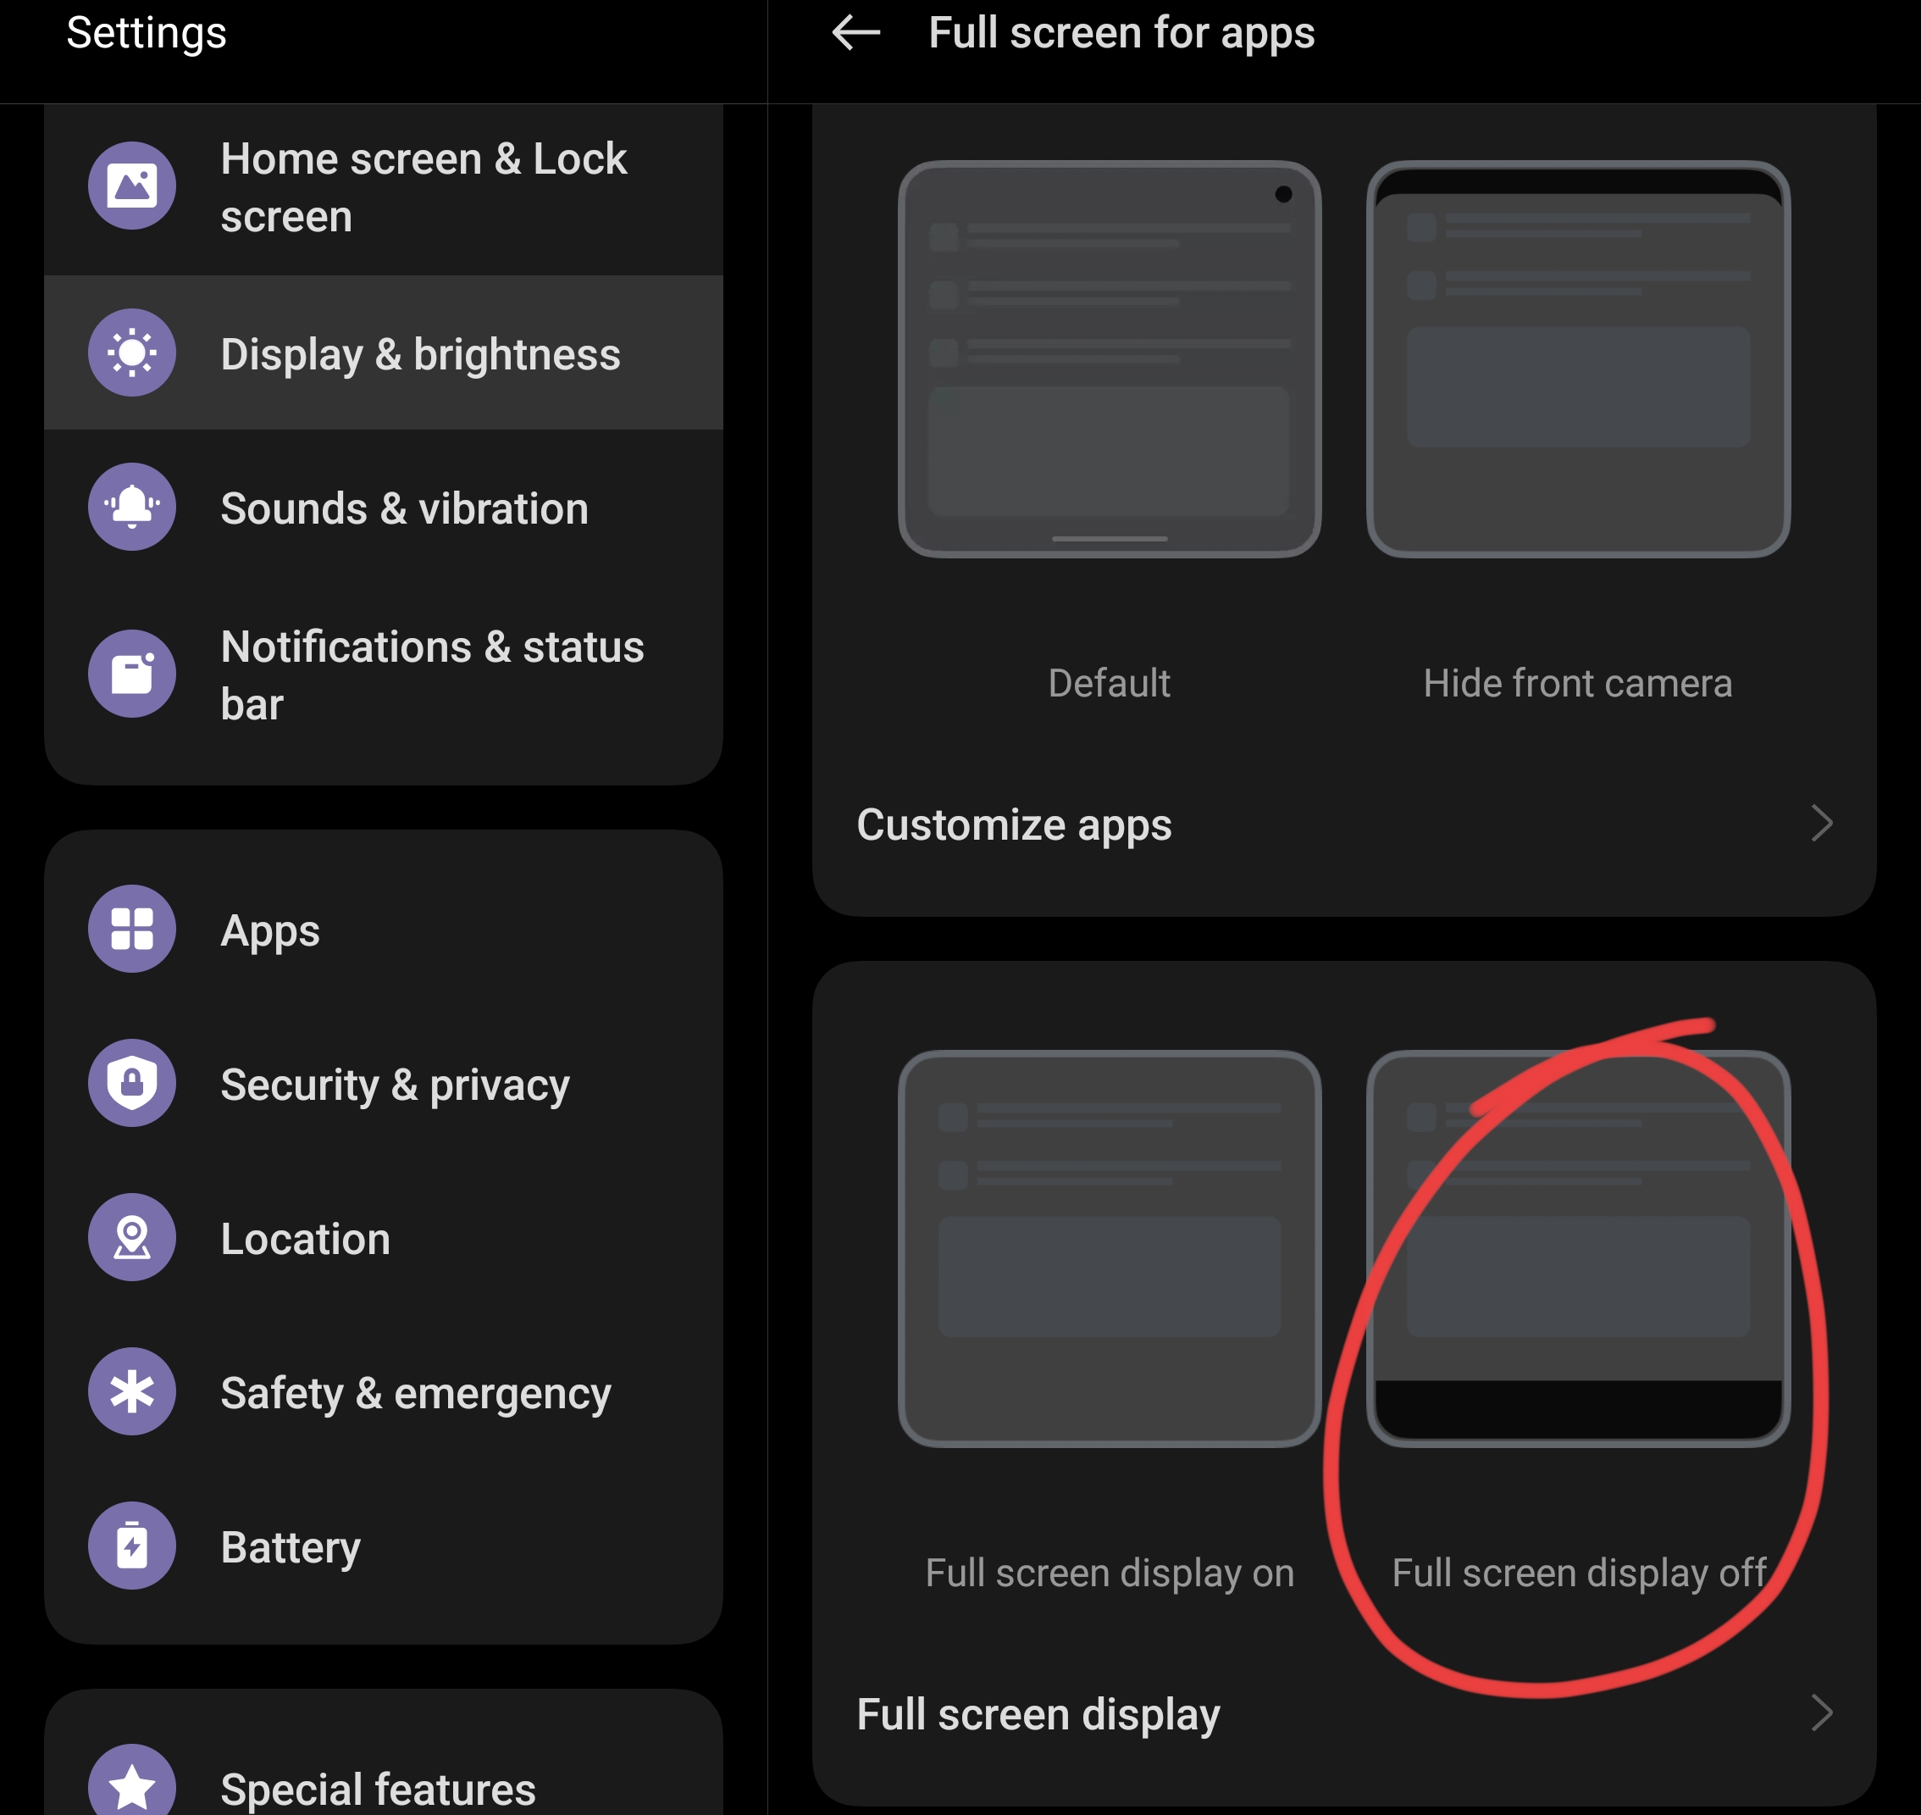Screen dimensions: 1921x1815
Task: Open the Customize apps entry
Action: click(1344, 824)
